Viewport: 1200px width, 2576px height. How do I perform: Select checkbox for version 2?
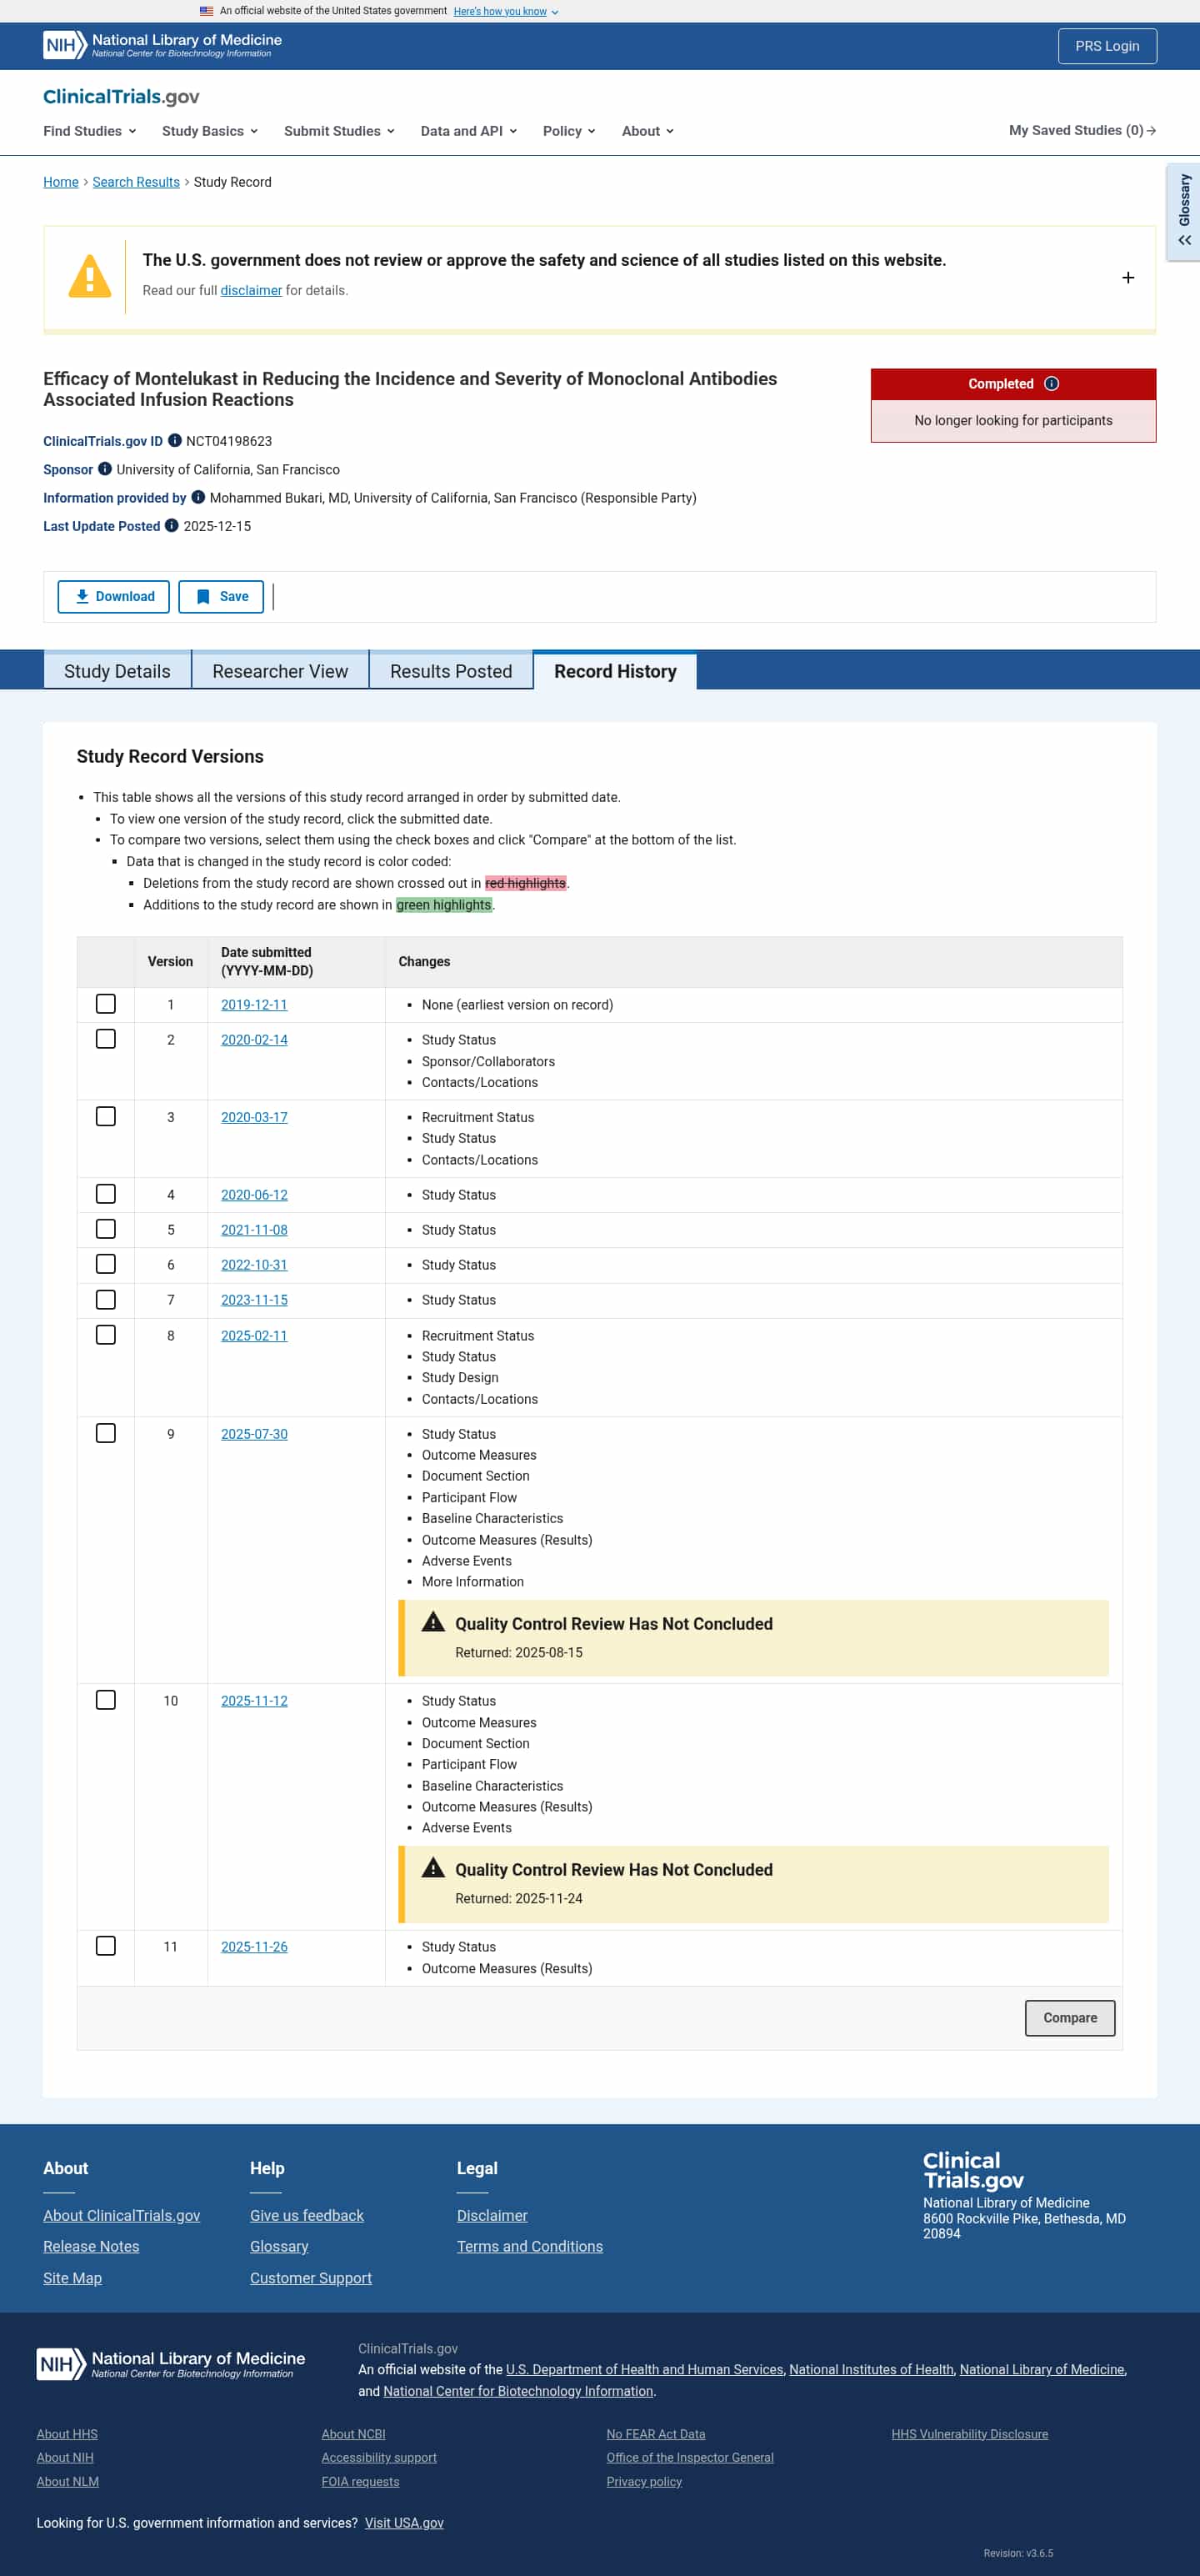click(x=106, y=1039)
